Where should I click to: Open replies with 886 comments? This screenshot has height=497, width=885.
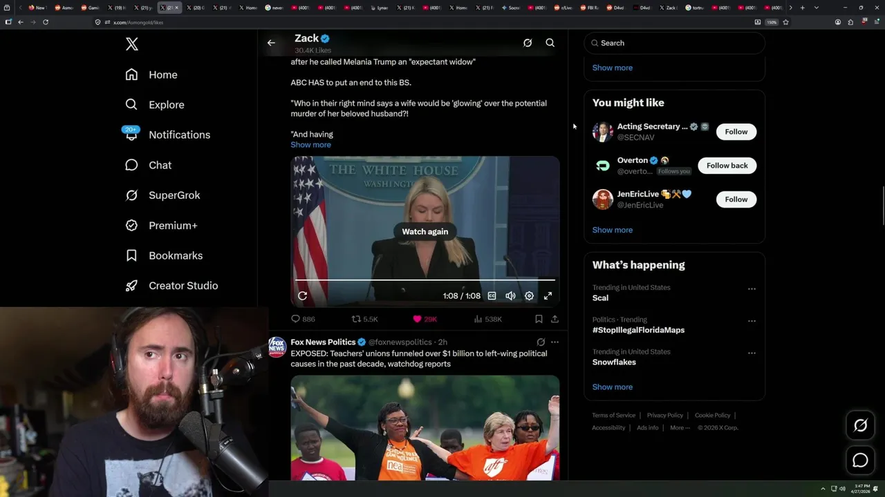303,319
